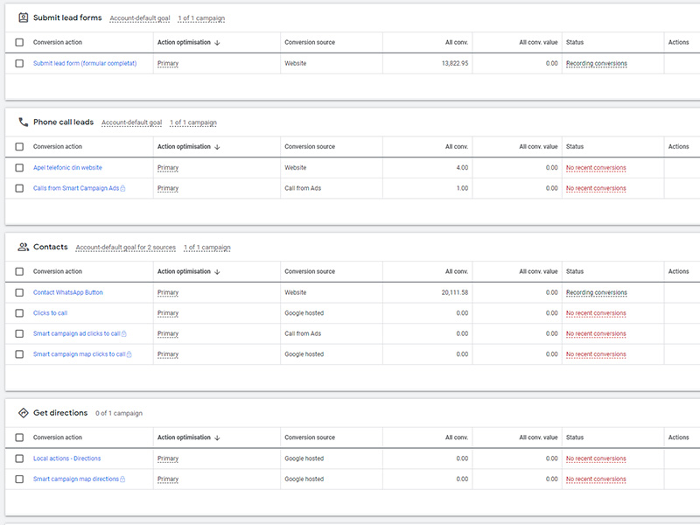Open Primary optimisation for Clicks to call row
Screen dimensions: 700x525
coord(168,313)
